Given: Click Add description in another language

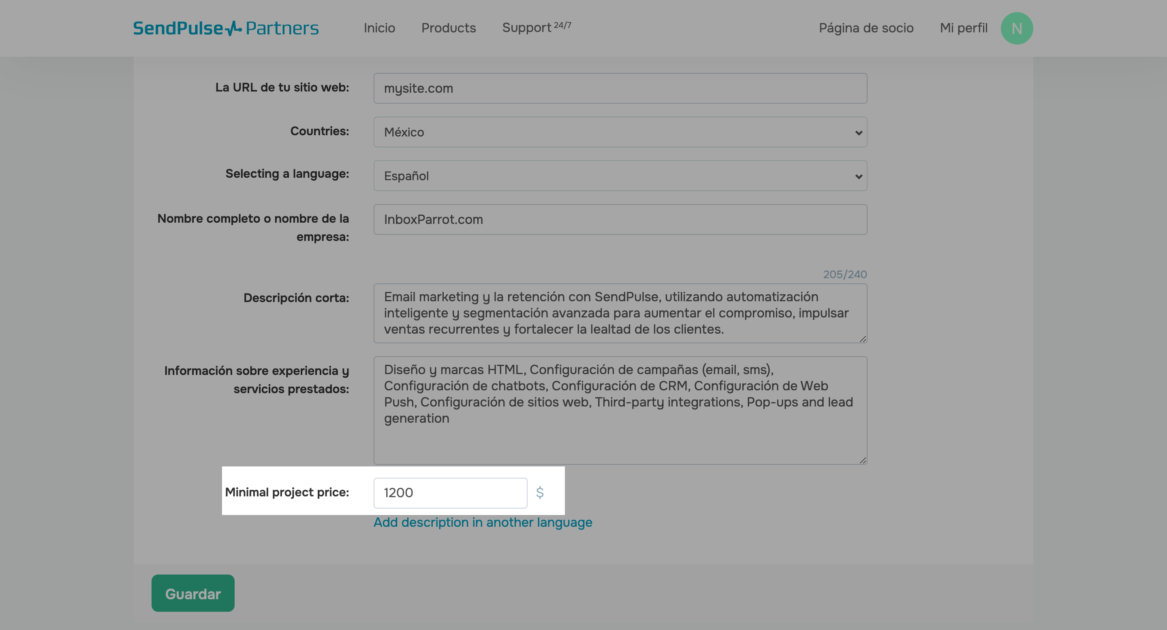Looking at the screenshot, I should click(483, 522).
